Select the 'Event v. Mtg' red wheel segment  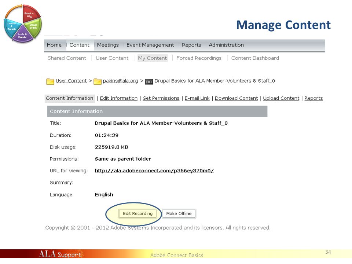[x=30, y=14]
